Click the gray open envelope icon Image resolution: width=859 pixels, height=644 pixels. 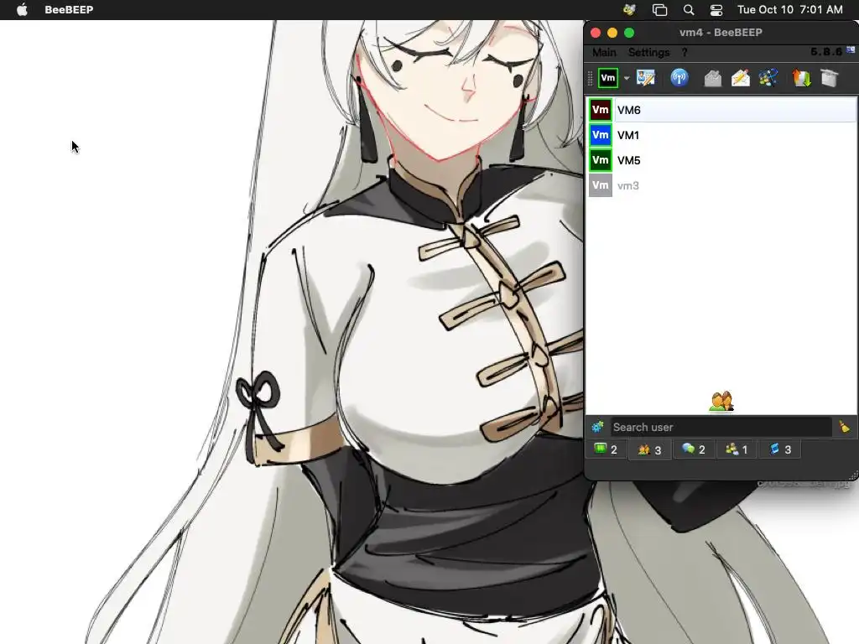(x=712, y=78)
